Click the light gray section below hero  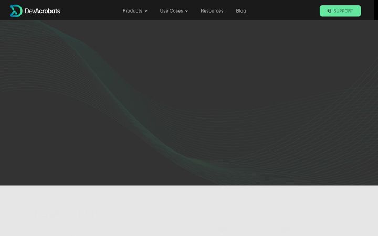(x=189, y=211)
